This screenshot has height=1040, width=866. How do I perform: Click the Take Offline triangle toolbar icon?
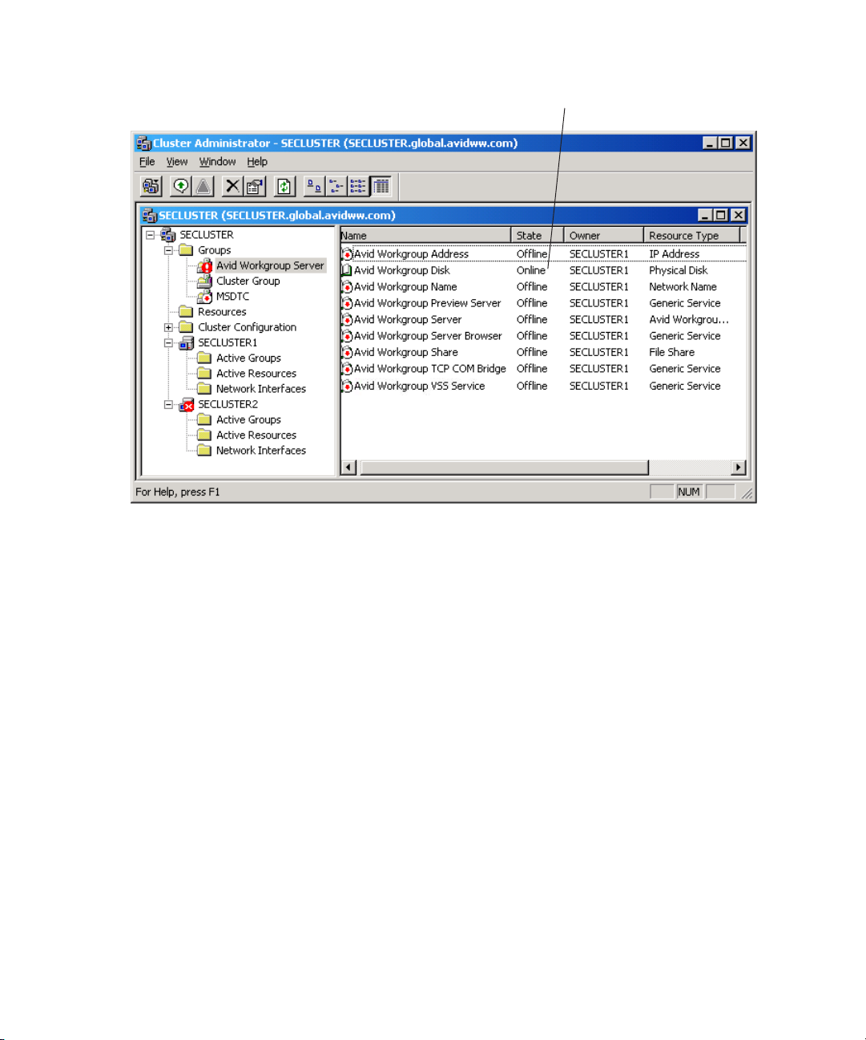tap(203, 187)
